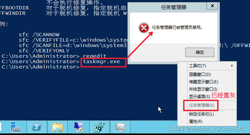Click the remote desktop computer taskbar icon
Image resolution: width=250 pixels, height=135 pixels.
pyautogui.click(x=79, y=127)
